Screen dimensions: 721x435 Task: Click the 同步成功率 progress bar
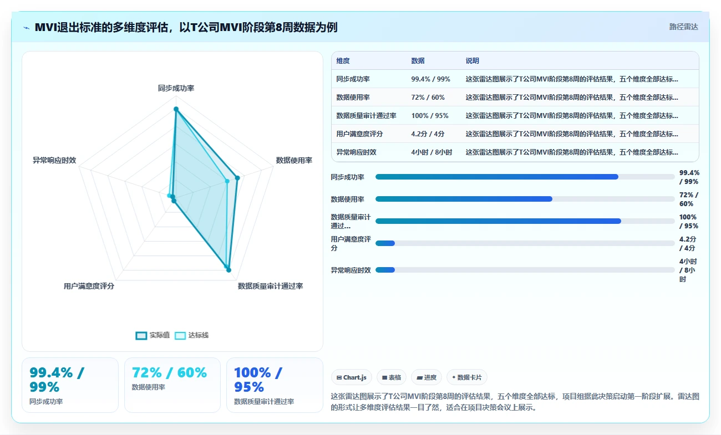point(525,177)
